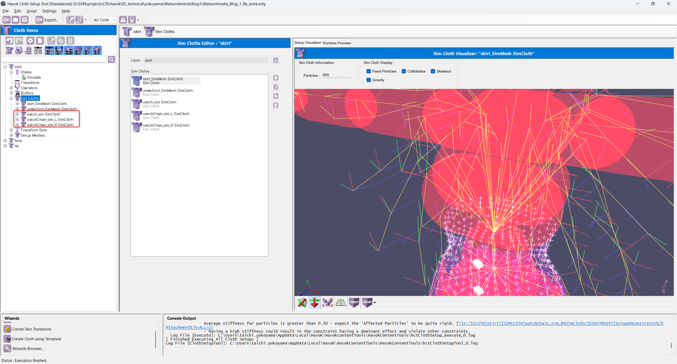Viewport: 677px width, 364px height.
Task: Open the File menu
Action: point(6,11)
